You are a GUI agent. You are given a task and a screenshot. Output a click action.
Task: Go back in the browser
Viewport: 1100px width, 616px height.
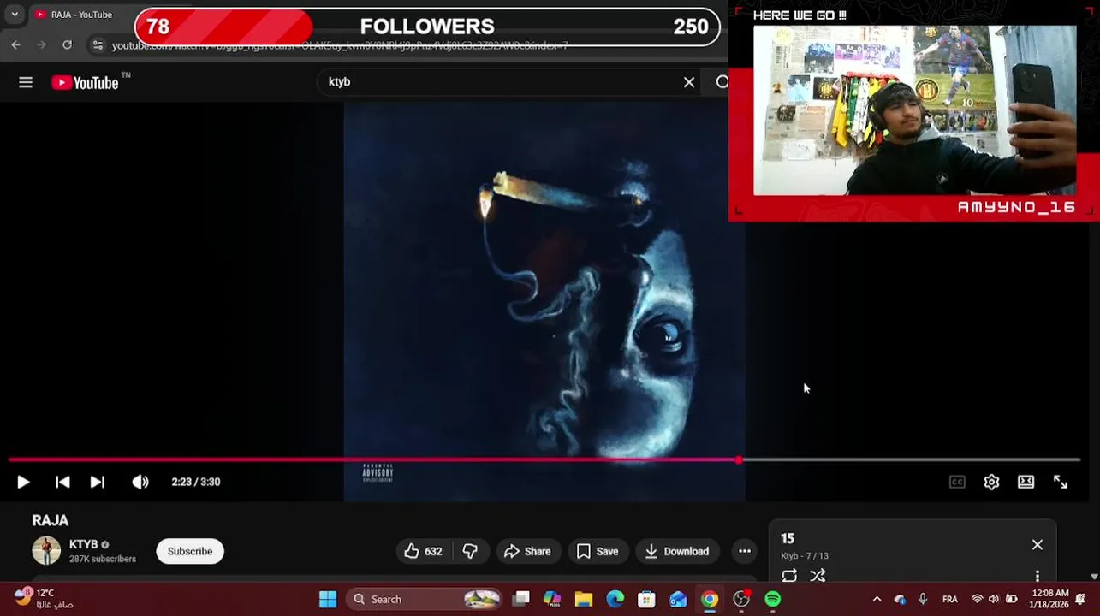[x=15, y=44]
